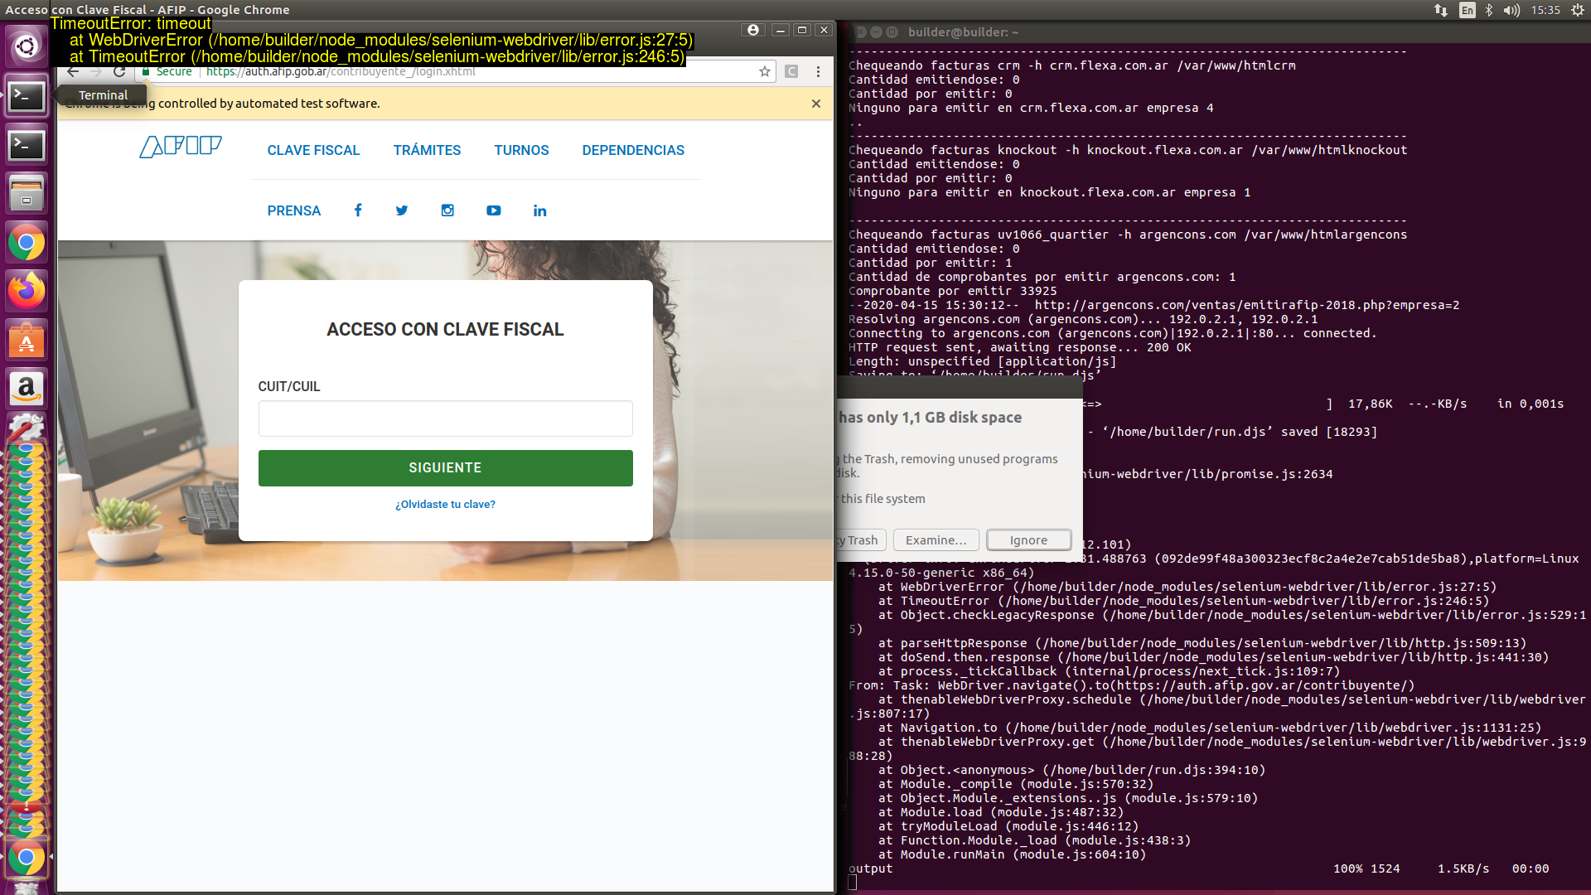Click the green SIGUIENTE button
1591x895 pixels.
coord(446,468)
